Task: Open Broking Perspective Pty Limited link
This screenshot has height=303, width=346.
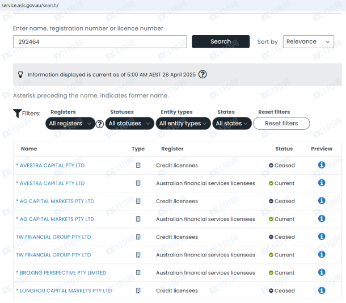Action: click(x=61, y=273)
